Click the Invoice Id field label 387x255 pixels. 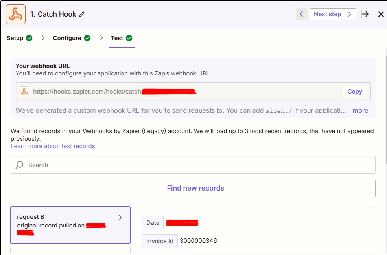[160, 241]
